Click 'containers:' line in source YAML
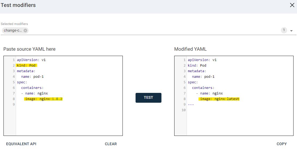 click(32, 88)
